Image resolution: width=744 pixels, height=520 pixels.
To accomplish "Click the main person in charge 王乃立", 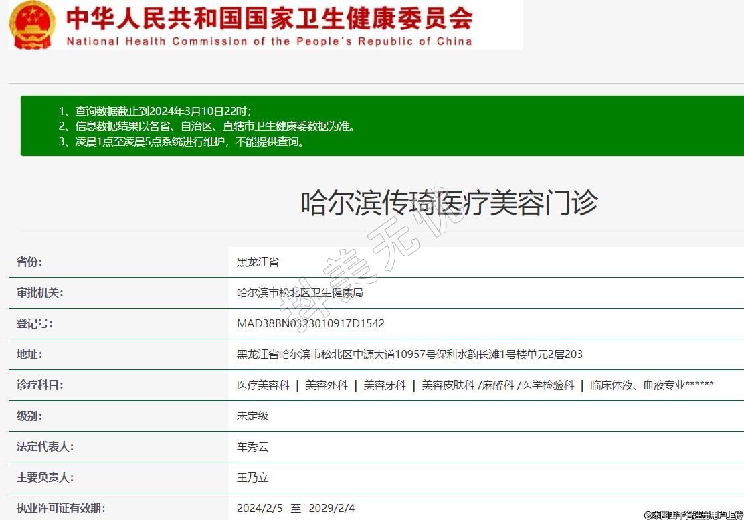I will (252, 478).
